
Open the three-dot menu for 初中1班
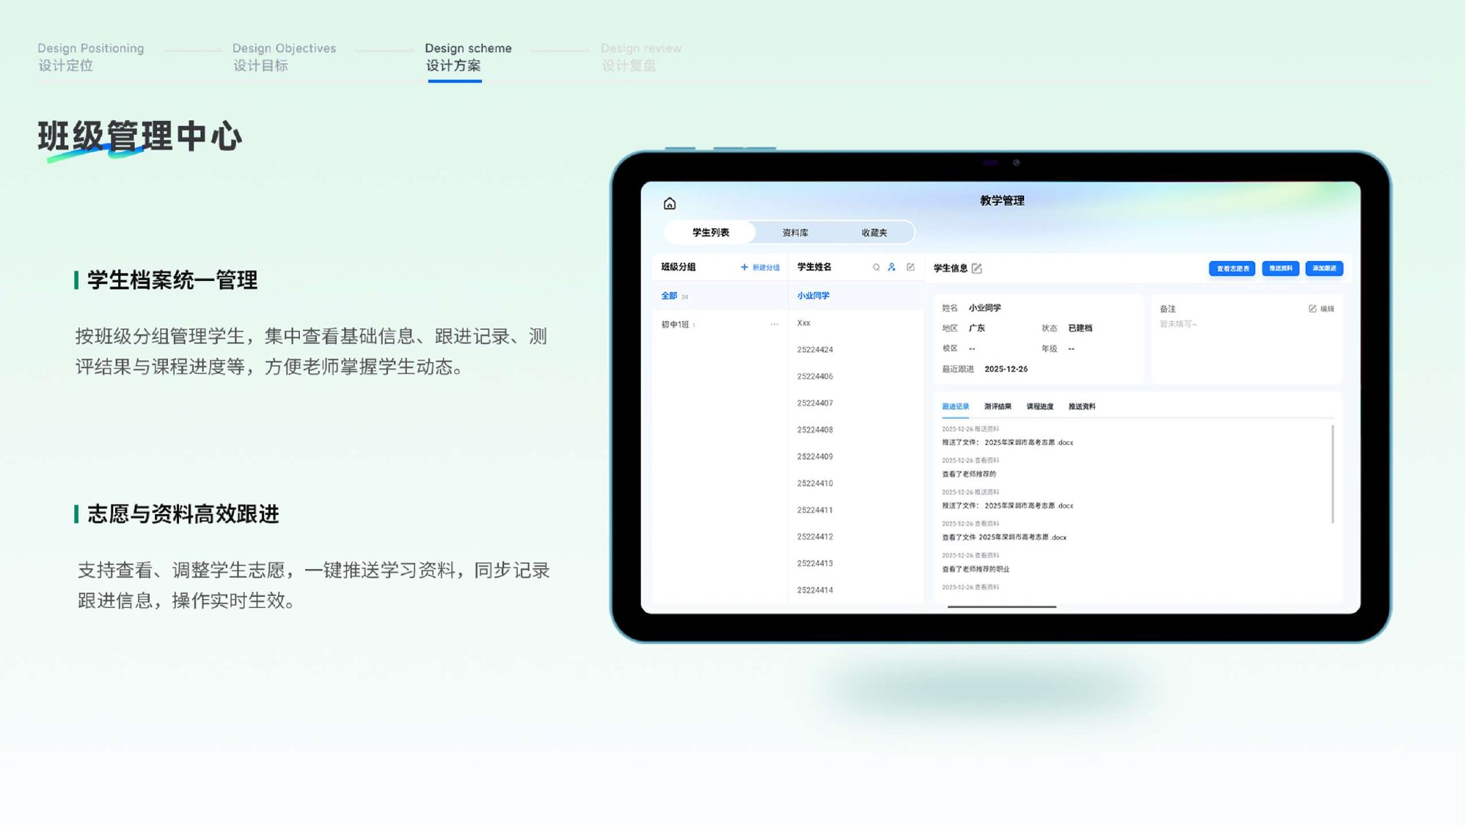pos(774,324)
